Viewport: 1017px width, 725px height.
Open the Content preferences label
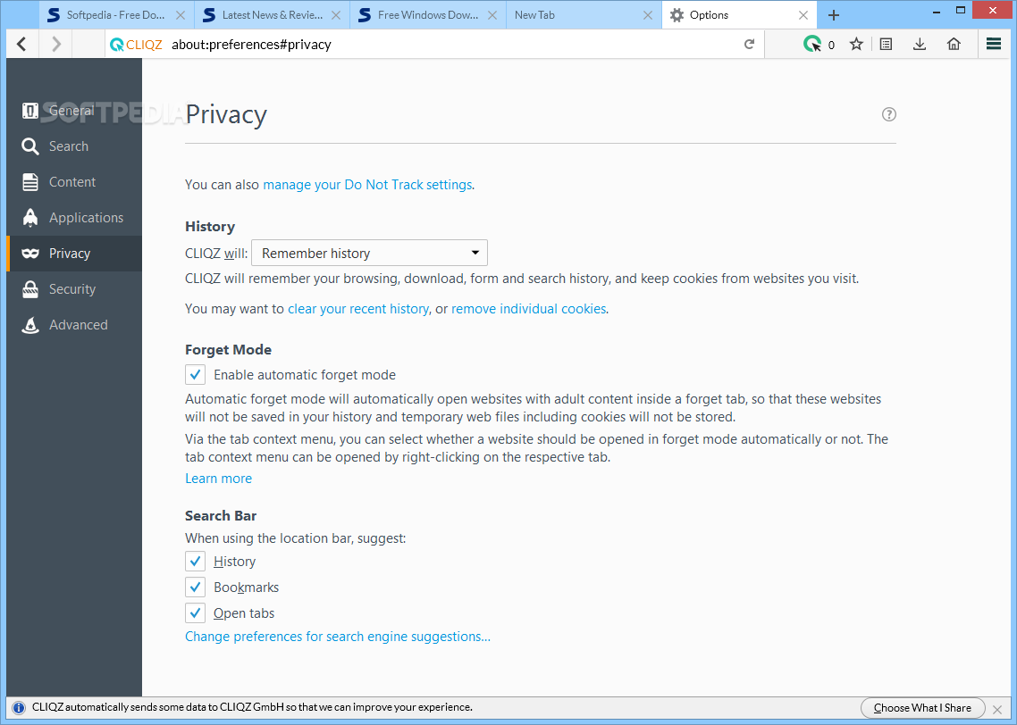(72, 182)
